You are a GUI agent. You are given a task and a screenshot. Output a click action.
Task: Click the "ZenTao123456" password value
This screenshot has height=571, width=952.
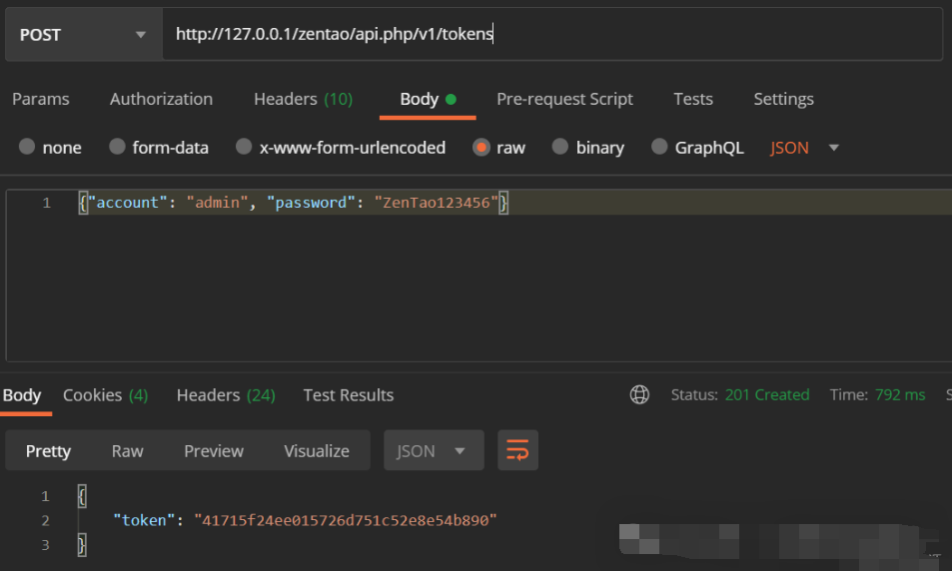point(436,203)
